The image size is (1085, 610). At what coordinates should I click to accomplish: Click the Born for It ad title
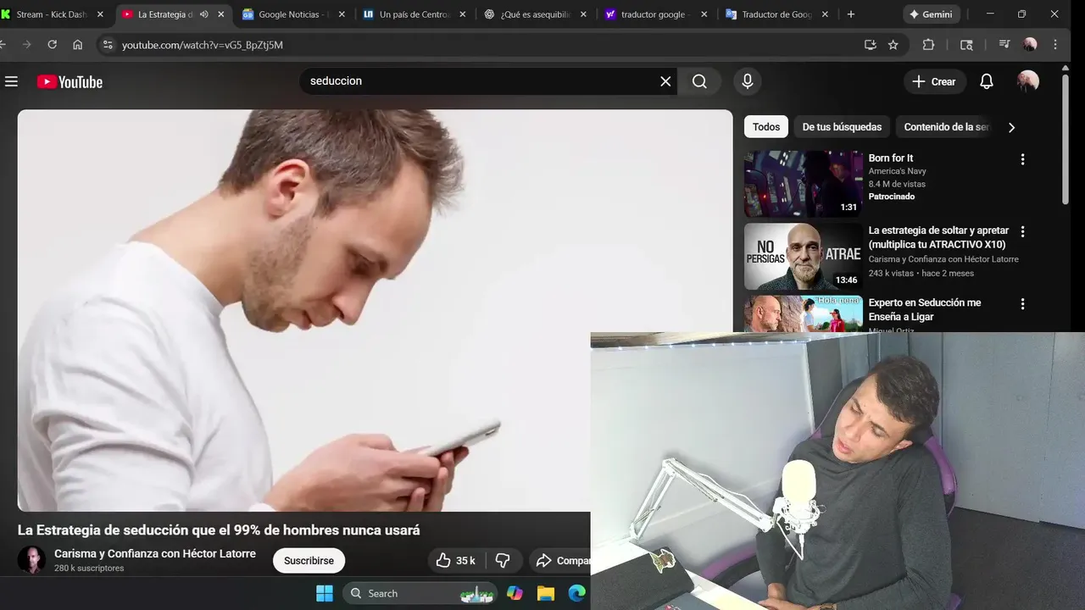(891, 158)
